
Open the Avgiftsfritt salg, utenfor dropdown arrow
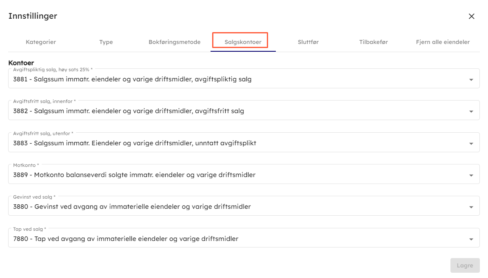(471, 144)
